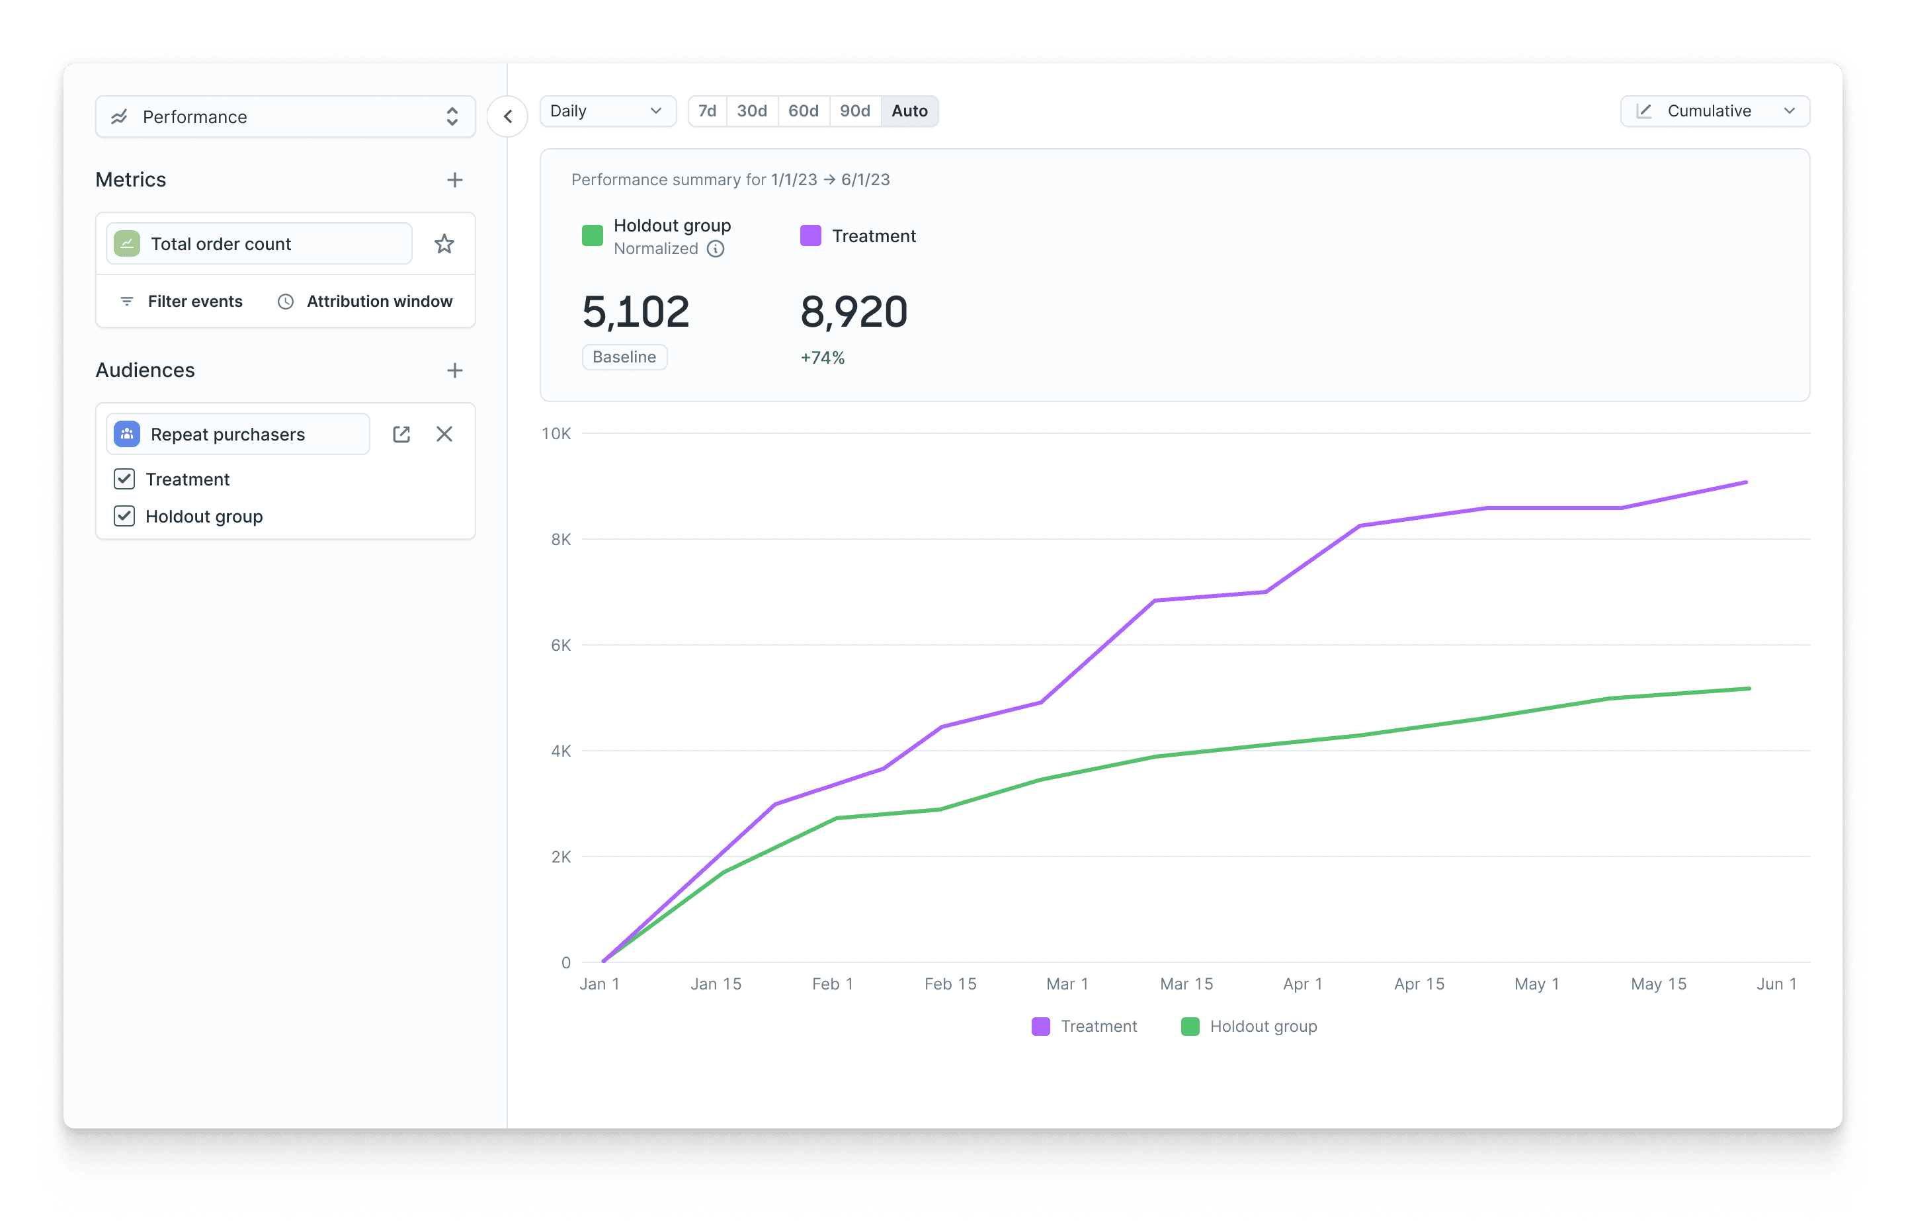Image resolution: width=1906 pixels, height=1221 pixels.
Task: Click the Performance picker chevrons
Action: point(452,116)
